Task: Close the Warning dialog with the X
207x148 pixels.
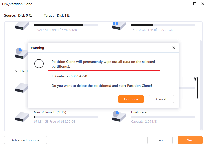Action: point(174,48)
